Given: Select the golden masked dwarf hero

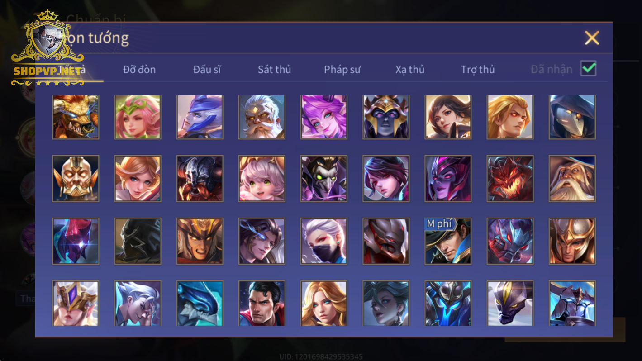Looking at the screenshot, I should point(76,179).
